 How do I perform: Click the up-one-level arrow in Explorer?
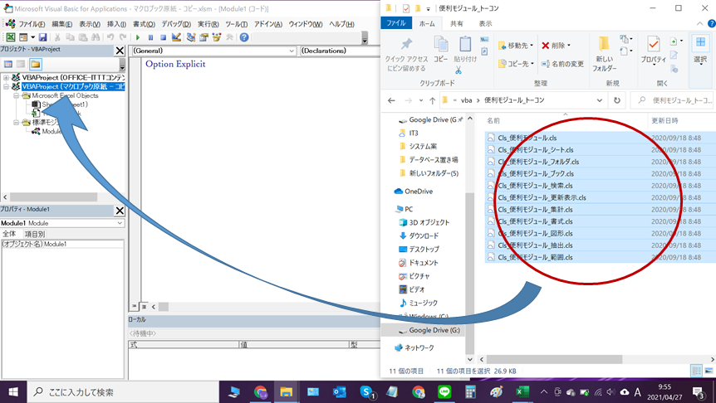[x=433, y=100]
